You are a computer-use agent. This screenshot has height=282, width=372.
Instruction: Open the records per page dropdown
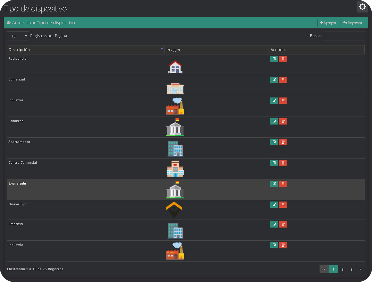[x=18, y=36]
